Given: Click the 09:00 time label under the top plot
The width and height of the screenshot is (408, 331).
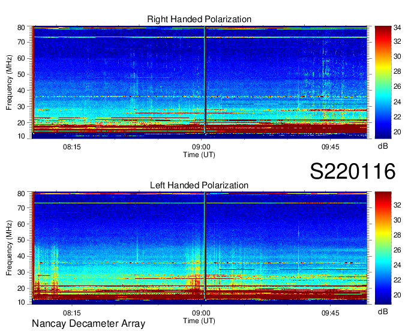Looking at the screenshot, I should (x=201, y=147).
